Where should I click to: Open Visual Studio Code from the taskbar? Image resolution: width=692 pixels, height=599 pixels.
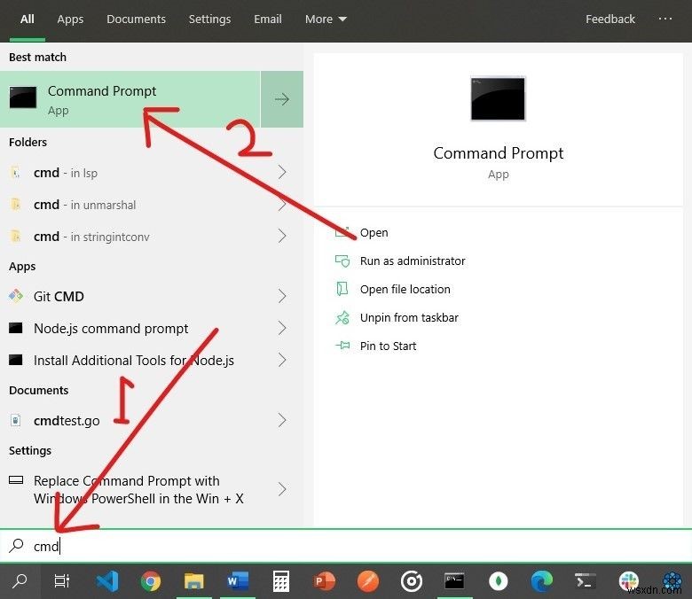click(x=107, y=581)
